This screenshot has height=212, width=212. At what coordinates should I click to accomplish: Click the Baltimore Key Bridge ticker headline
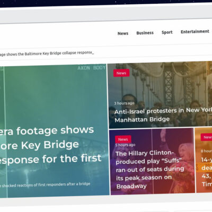(x=47, y=54)
